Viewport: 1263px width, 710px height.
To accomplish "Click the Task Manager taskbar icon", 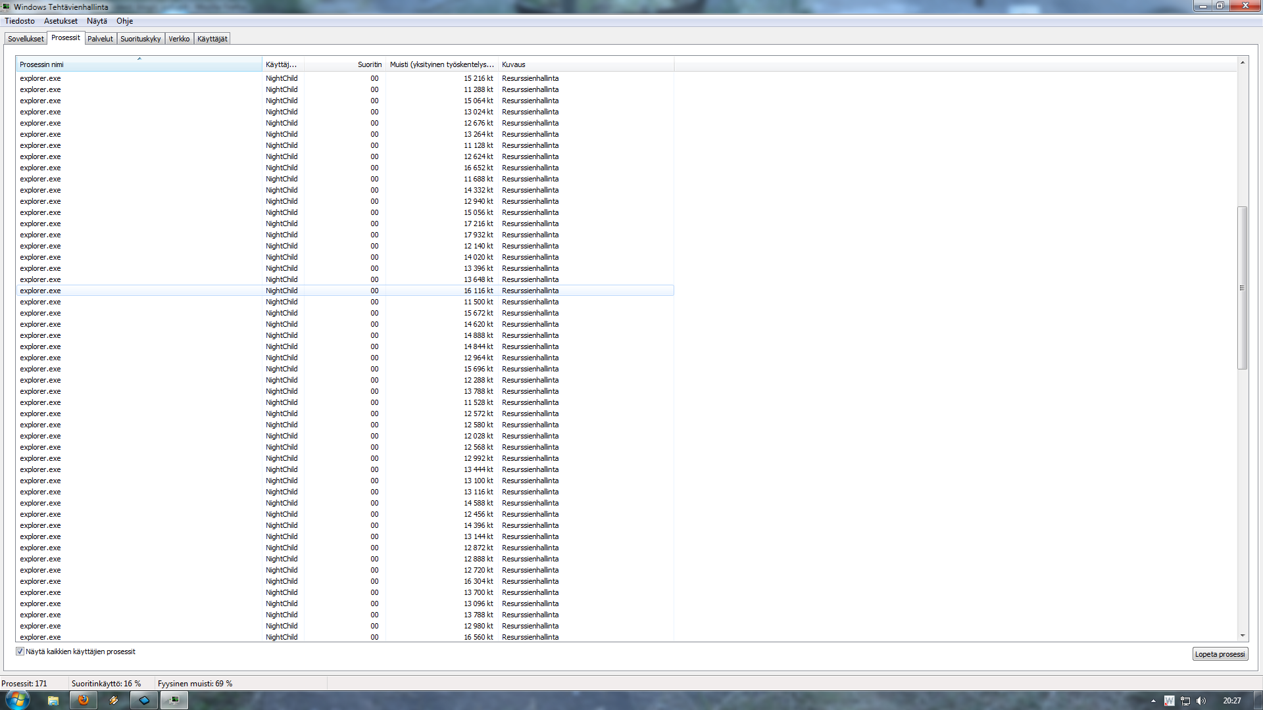I will tap(174, 700).
